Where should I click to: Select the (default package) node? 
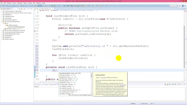[x=13, y=25]
